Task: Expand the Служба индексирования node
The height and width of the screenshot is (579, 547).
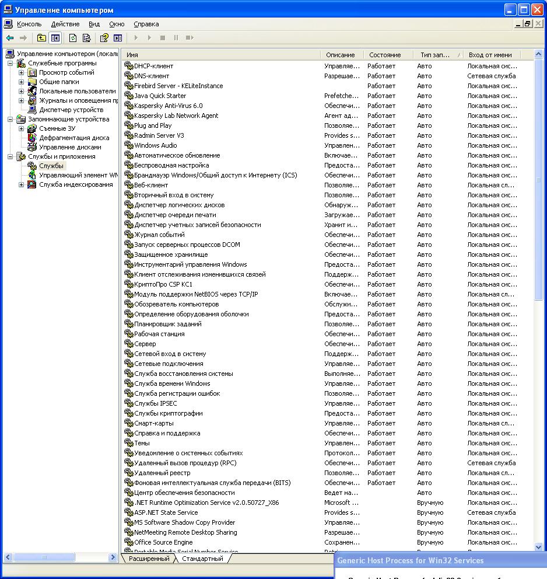Action: pos(22,184)
